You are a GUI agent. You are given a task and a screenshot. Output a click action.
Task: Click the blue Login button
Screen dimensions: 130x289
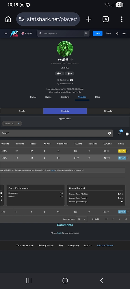tap(98, 33)
